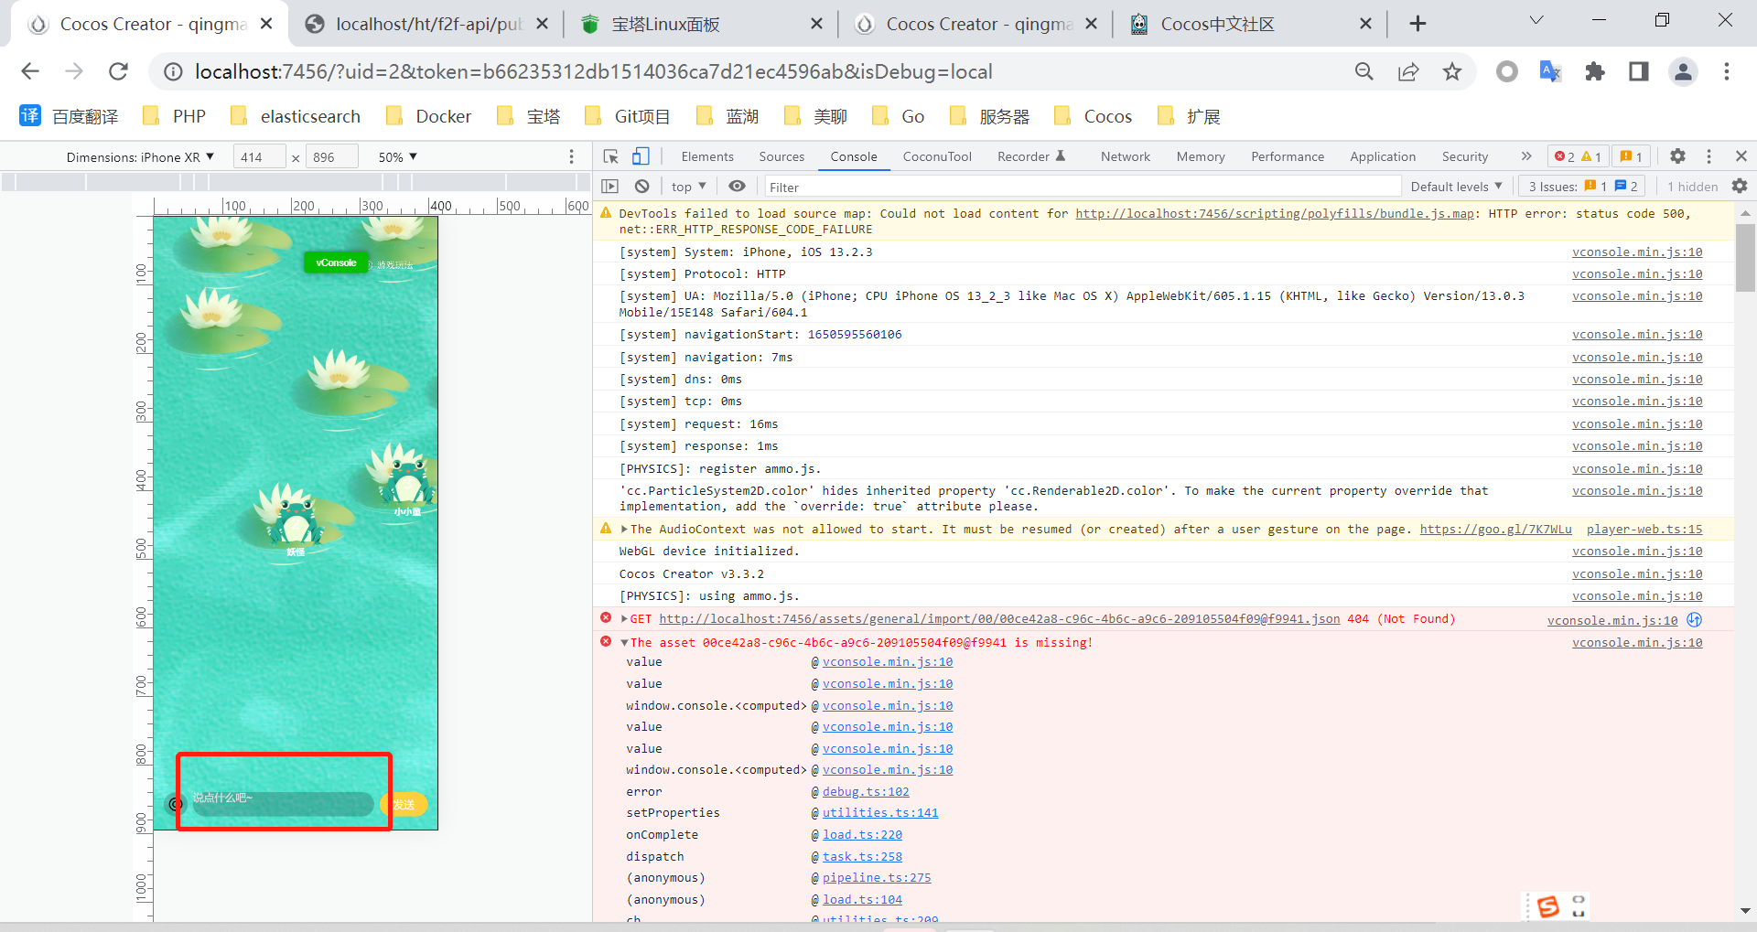This screenshot has width=1757, height=932.
Task: Bookmark this page with star icon
Action: tap(1452, 71)
